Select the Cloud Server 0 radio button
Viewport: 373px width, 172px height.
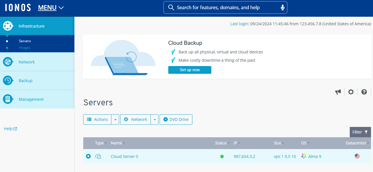tap(88, 156)
